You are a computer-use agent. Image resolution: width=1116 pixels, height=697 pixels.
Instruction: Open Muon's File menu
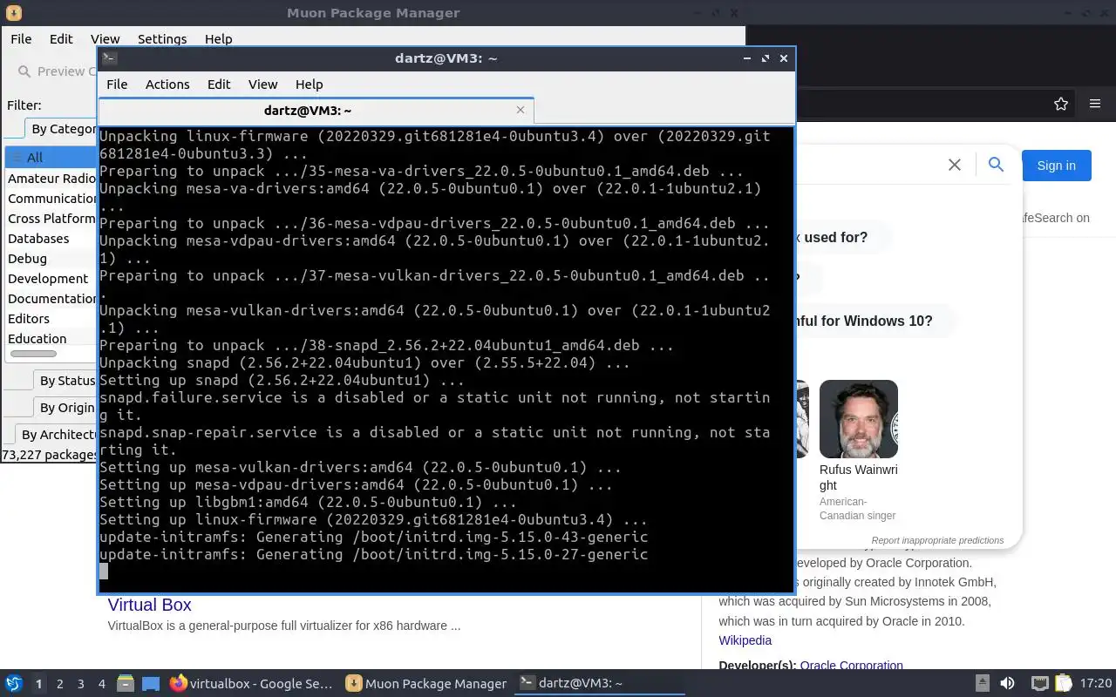pos(21,39)
